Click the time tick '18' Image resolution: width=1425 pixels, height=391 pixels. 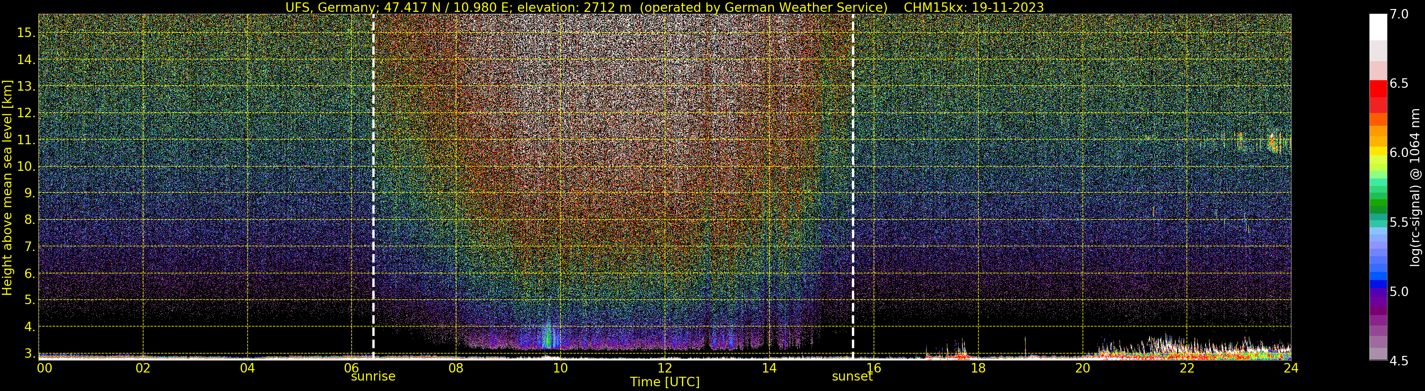978,368
